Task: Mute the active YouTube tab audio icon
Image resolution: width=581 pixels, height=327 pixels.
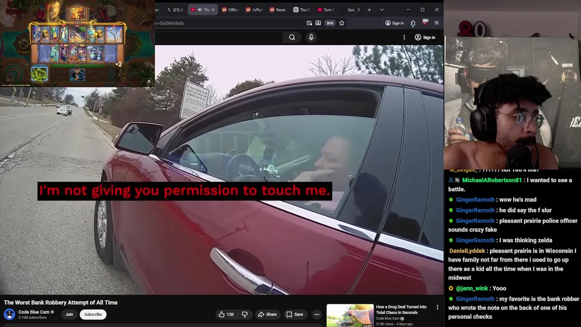Action: click(200, 10)
